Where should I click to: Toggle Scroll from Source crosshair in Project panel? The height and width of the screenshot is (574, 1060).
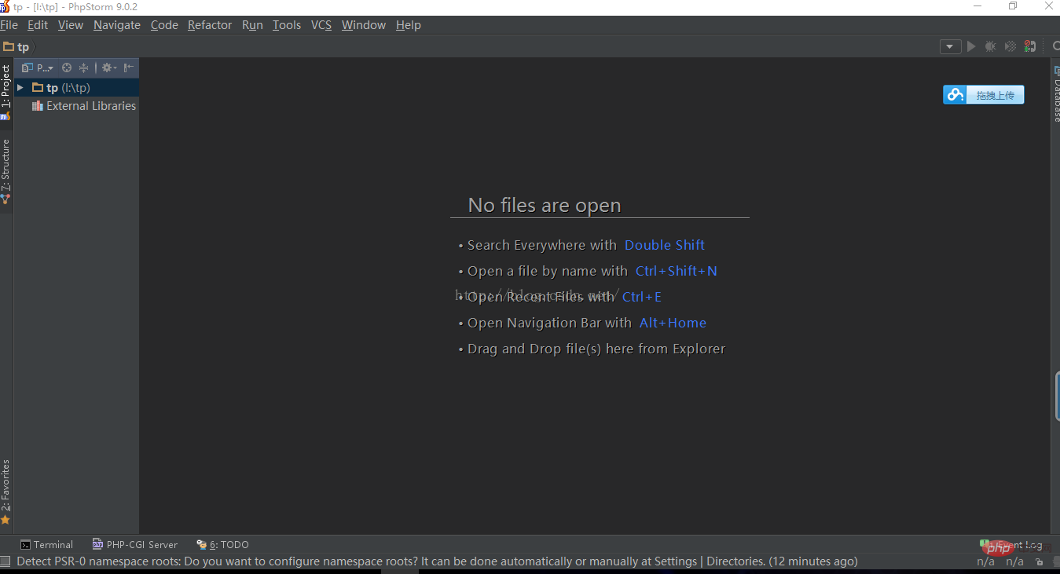click(65, 68)
